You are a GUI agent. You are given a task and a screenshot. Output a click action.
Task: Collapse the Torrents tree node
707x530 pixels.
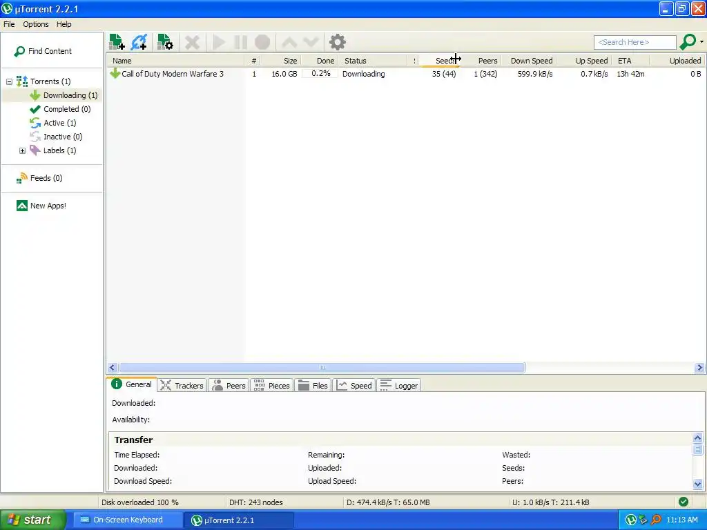pyautogui.click(x=9, y=81)
